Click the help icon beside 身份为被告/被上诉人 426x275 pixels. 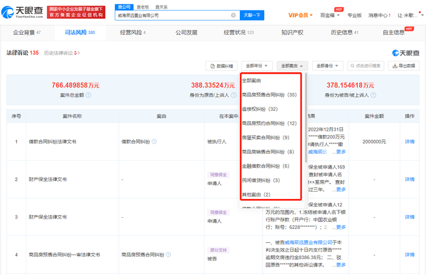tap(374, 94)
